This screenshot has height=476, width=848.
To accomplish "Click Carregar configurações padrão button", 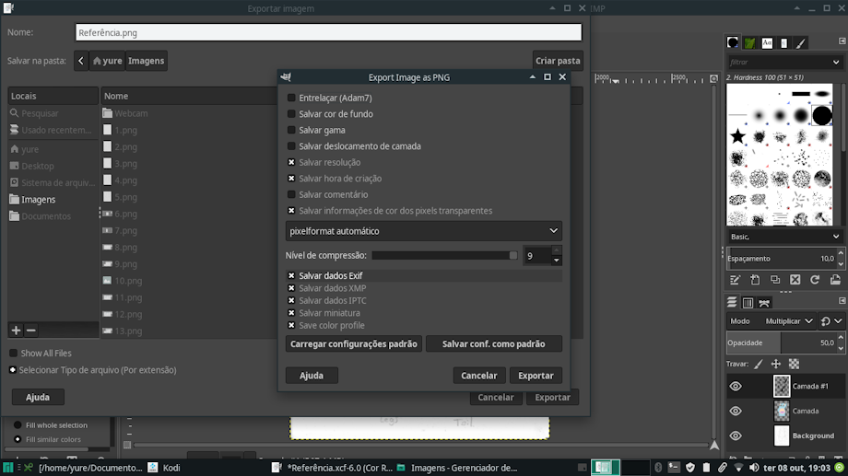I will point(354,343).
